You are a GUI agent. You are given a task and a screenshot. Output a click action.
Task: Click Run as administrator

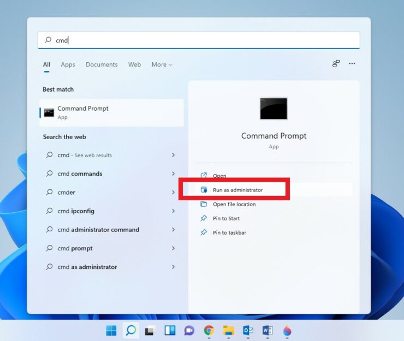point(237,190)
